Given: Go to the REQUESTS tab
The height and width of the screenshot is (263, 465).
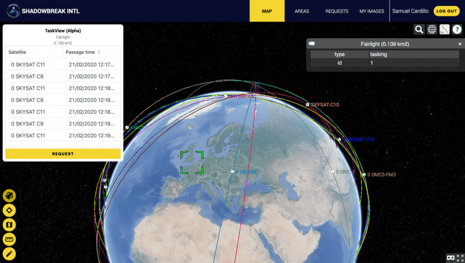Looking at the screenshot, I should click(x=336, y=11).
